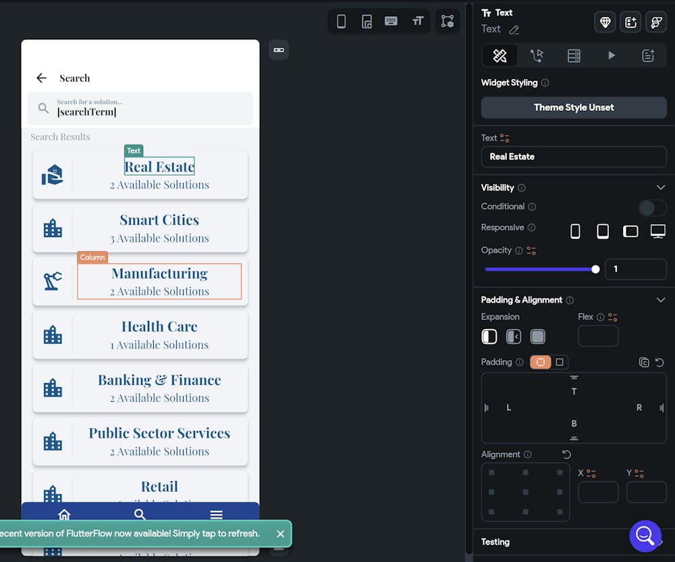Click the edit pencil beside Text name
675x562 pixels.
514,30
